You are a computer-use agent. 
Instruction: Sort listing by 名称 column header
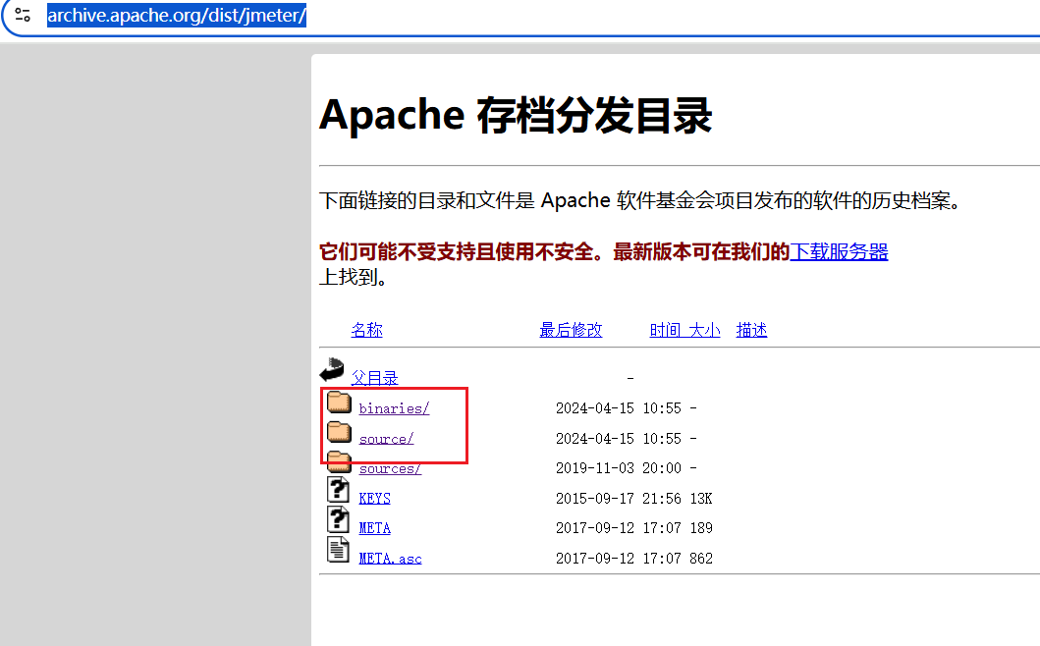click(x=366, y=330)
